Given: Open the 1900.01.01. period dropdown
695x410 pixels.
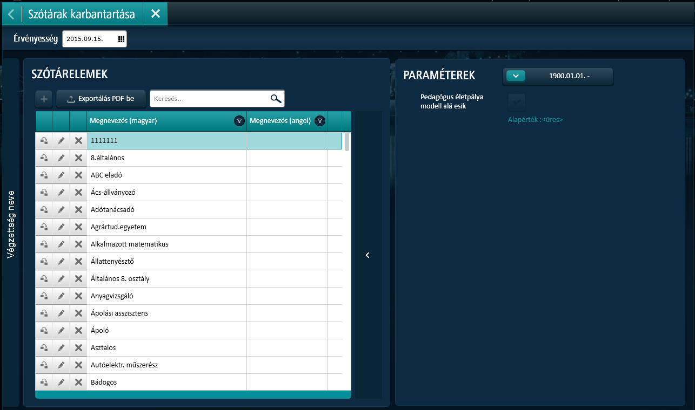Looking at the screenshot, I should pyautogui.click(x=516, y=76).
